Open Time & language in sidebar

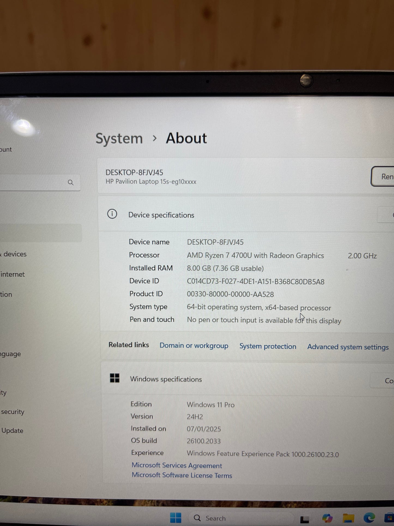coord(10,354)
